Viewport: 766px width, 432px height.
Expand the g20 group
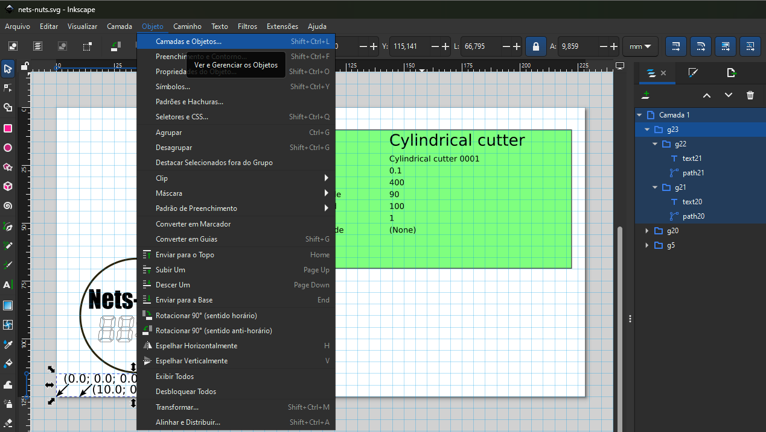click(x=647, y=231)
